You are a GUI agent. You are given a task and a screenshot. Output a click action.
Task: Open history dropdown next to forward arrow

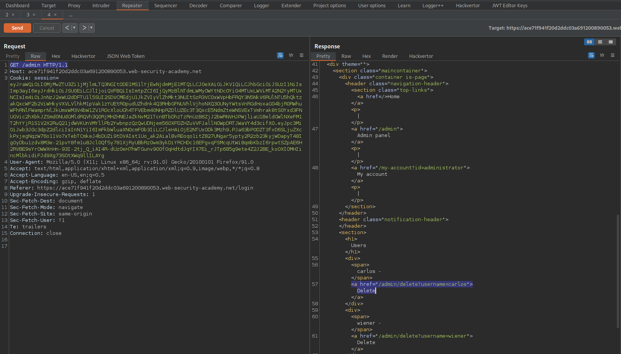pyautogui.click(x=91, y=28)
